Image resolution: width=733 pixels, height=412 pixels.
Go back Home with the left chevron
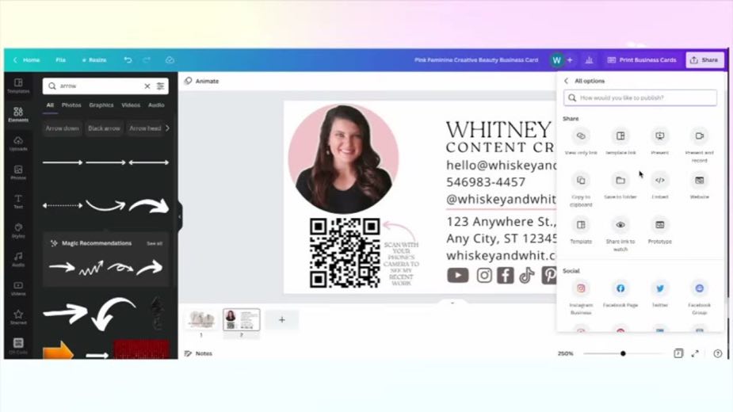15,60
